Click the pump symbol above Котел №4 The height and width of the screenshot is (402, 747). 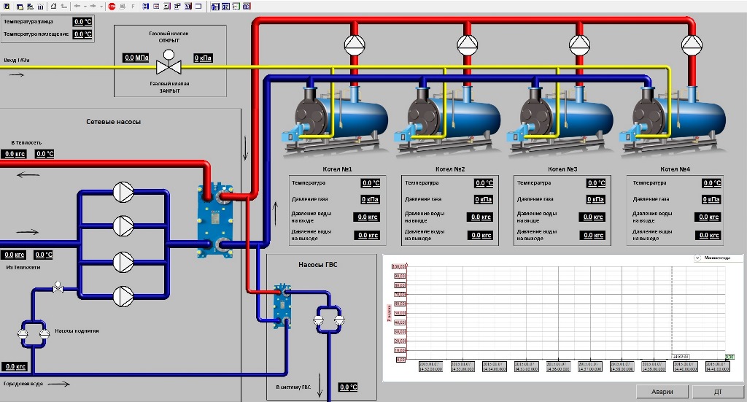(691, 45)
